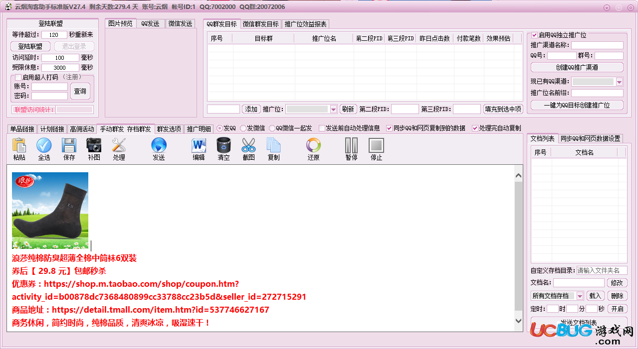Open the 单品链接 tab
Screen dimensions: 638x349
(x=22, y=129)
